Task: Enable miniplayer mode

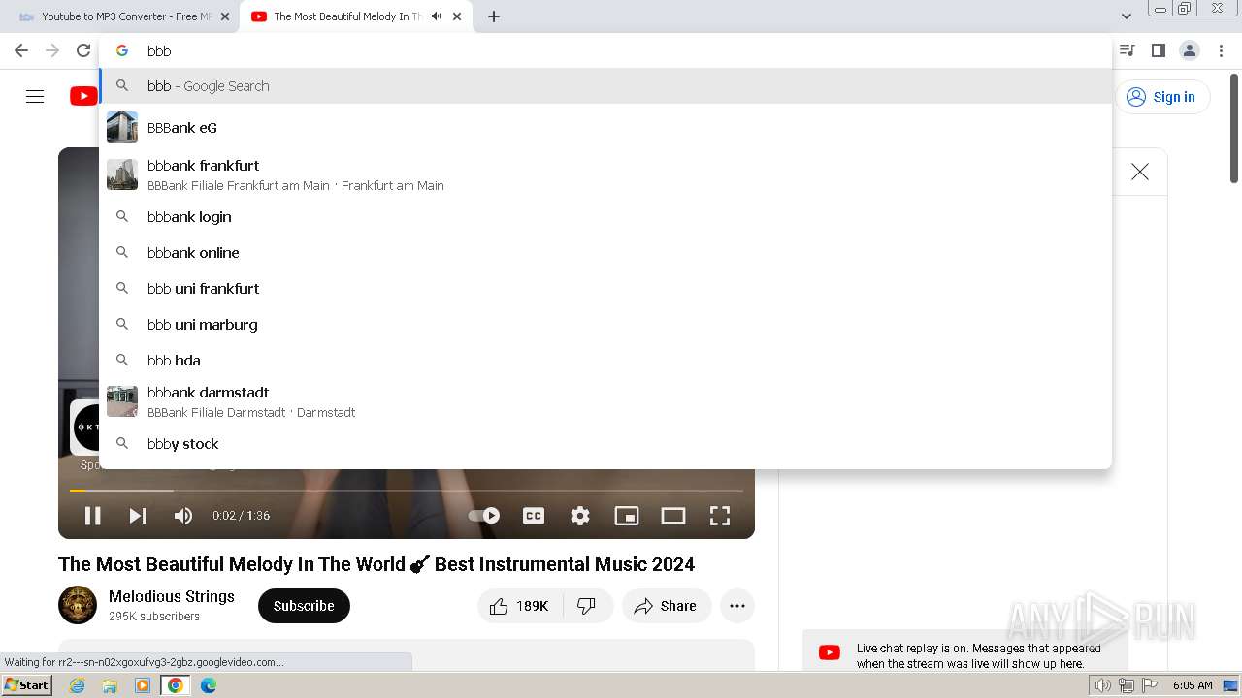Action: click(x=627, y=516)
